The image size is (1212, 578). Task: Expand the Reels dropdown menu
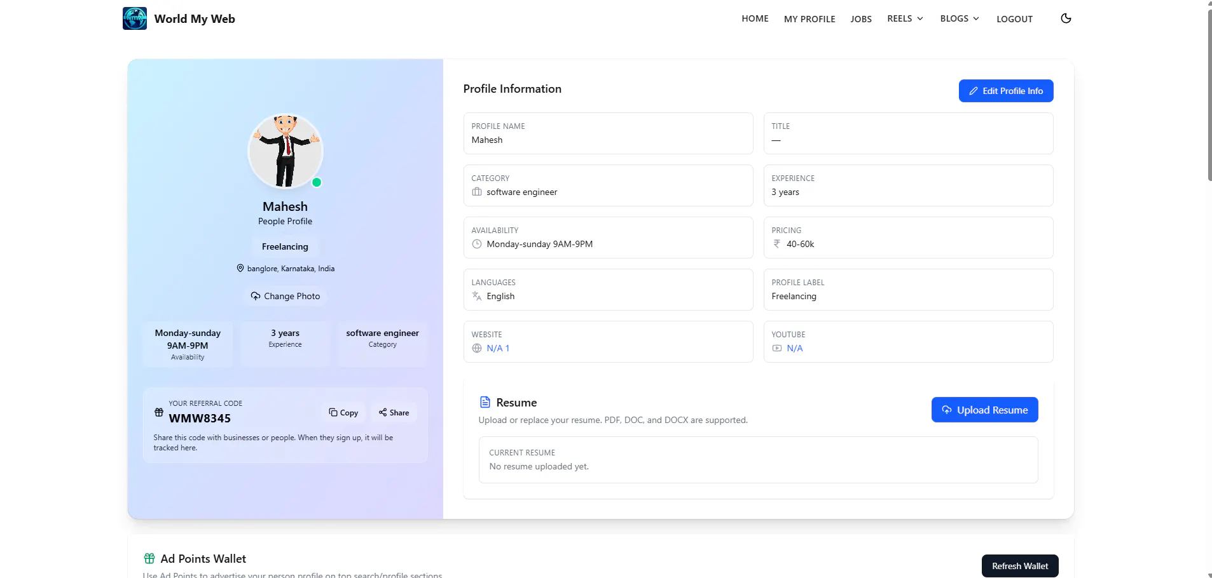coord(905,18)
